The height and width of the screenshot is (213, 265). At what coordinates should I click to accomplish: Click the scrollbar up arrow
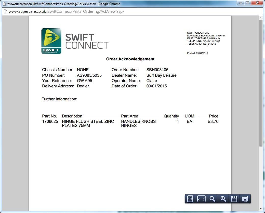[x=261, y=18]
